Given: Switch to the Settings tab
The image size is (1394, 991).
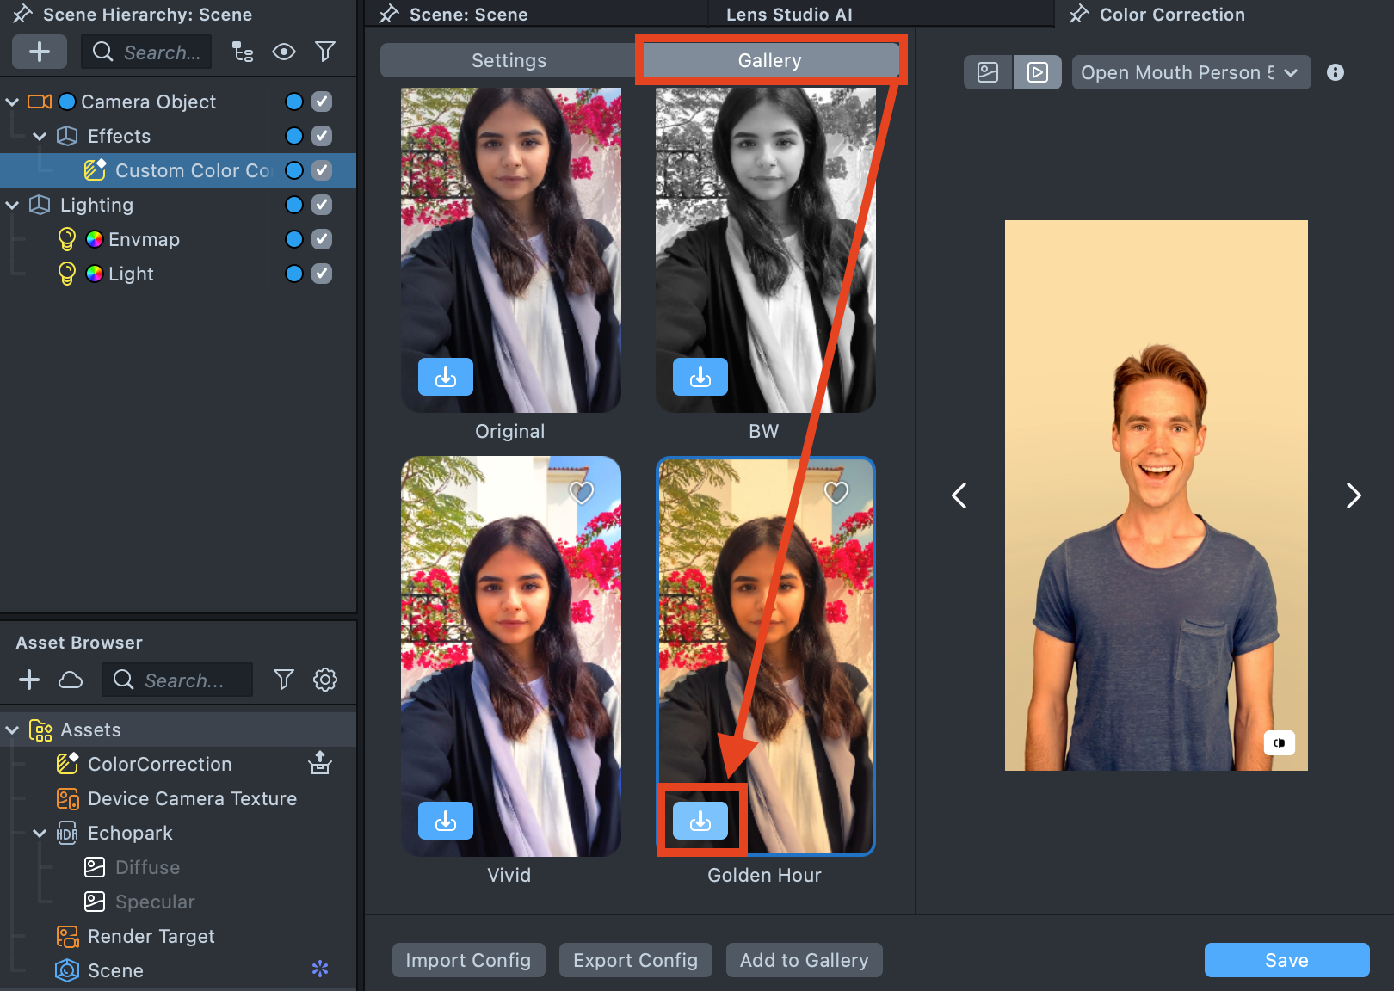Looking at the screenshot, I should 509,60.
